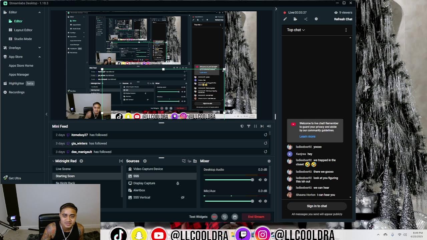
Task: Click Test Widgets
Action: click(x=198, y=217)
